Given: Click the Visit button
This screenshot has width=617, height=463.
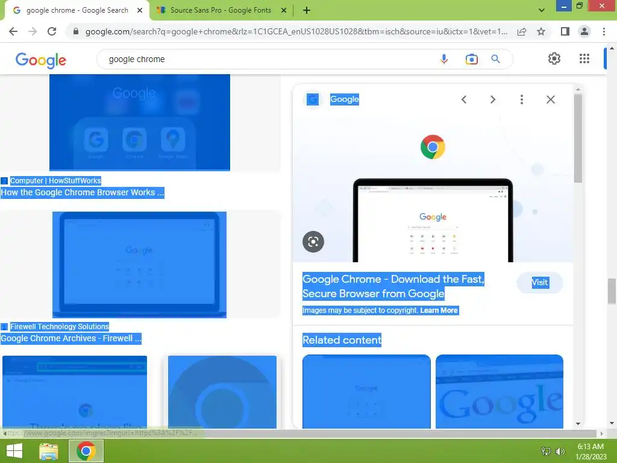Looking at the screenshot, I should click(539, 282).
